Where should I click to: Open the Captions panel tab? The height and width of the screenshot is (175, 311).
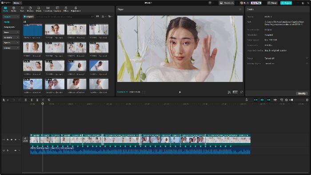coord(57,9)
